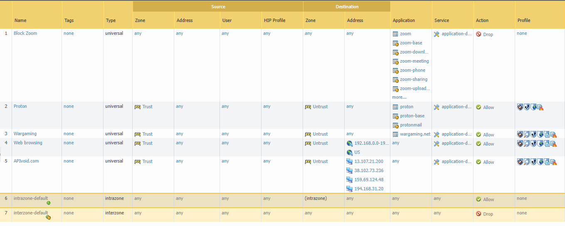The height and width of the screenshot is (226, 565).
Task: Click the zoom-upload application entry
Action: [x=415, y=88]
